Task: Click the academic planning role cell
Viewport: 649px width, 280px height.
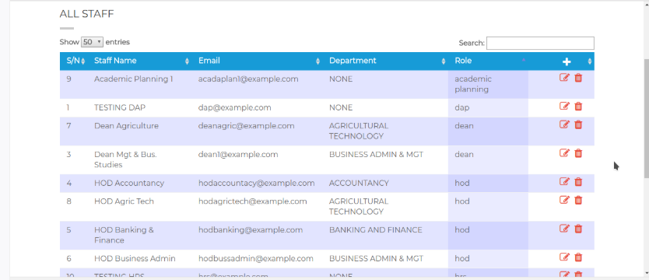Action: (488, 84)
